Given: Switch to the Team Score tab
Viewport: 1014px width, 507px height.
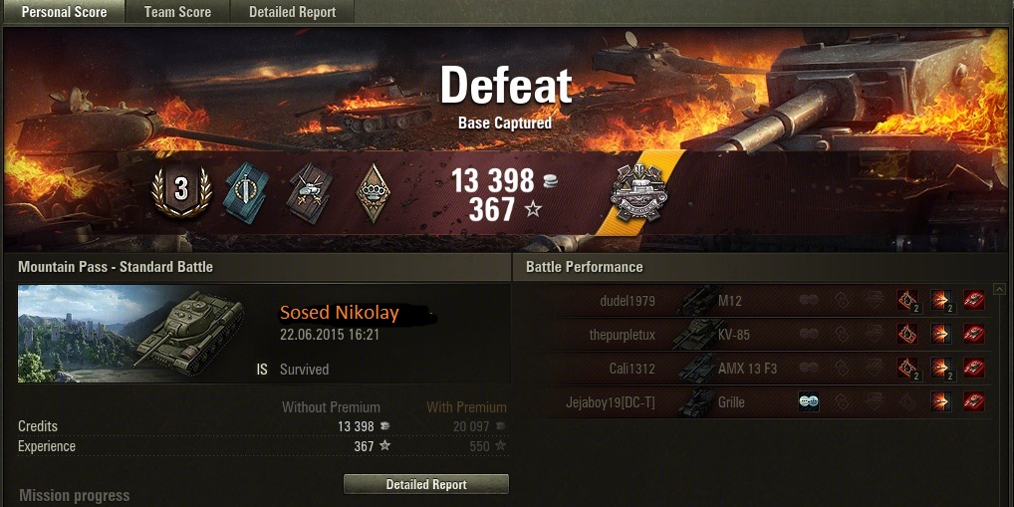Looking at the screenshot, I should coord(178,12).
